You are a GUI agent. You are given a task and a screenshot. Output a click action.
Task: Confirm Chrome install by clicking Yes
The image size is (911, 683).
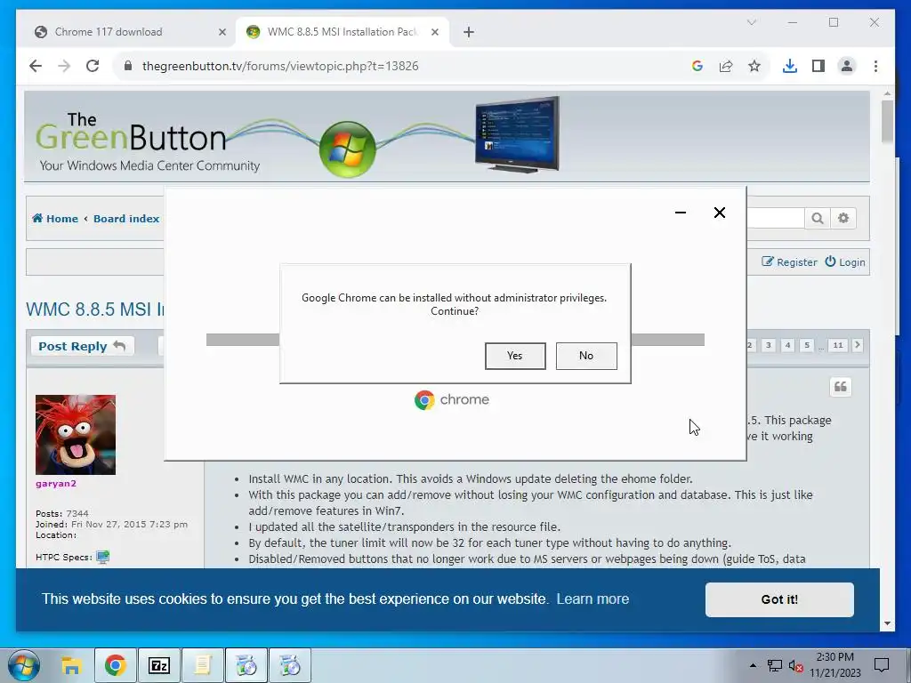tap(515, 356)
